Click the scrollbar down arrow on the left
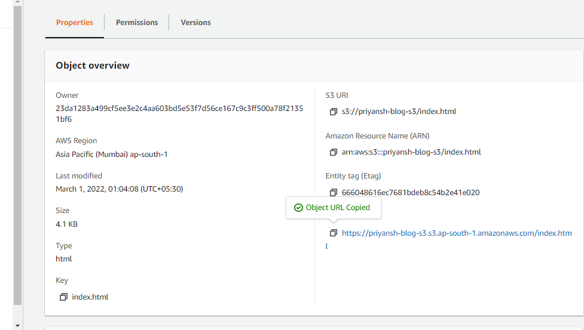The height and width of the screenshot is (330, 584). coord(17,325)
